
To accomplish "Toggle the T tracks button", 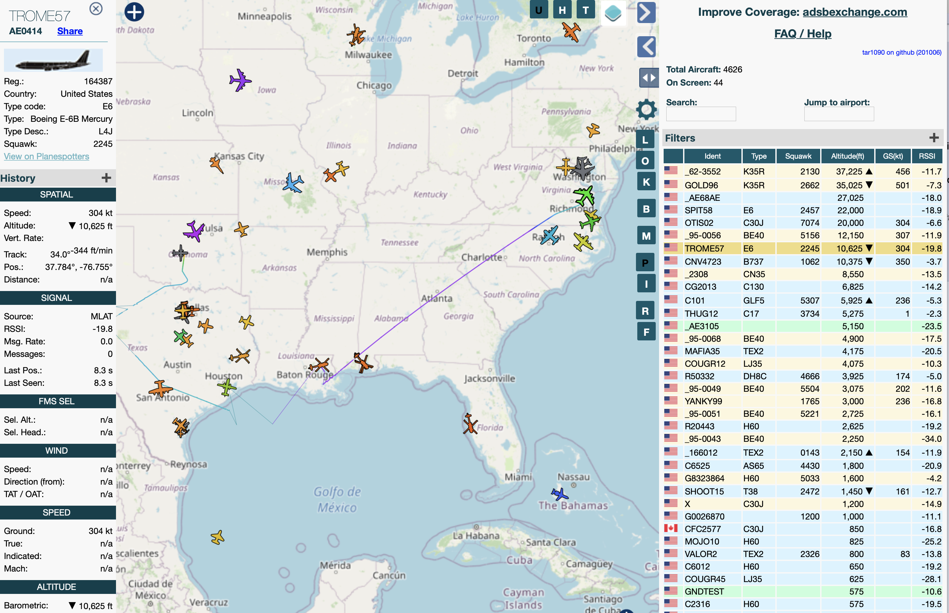I will click(585, 10).
